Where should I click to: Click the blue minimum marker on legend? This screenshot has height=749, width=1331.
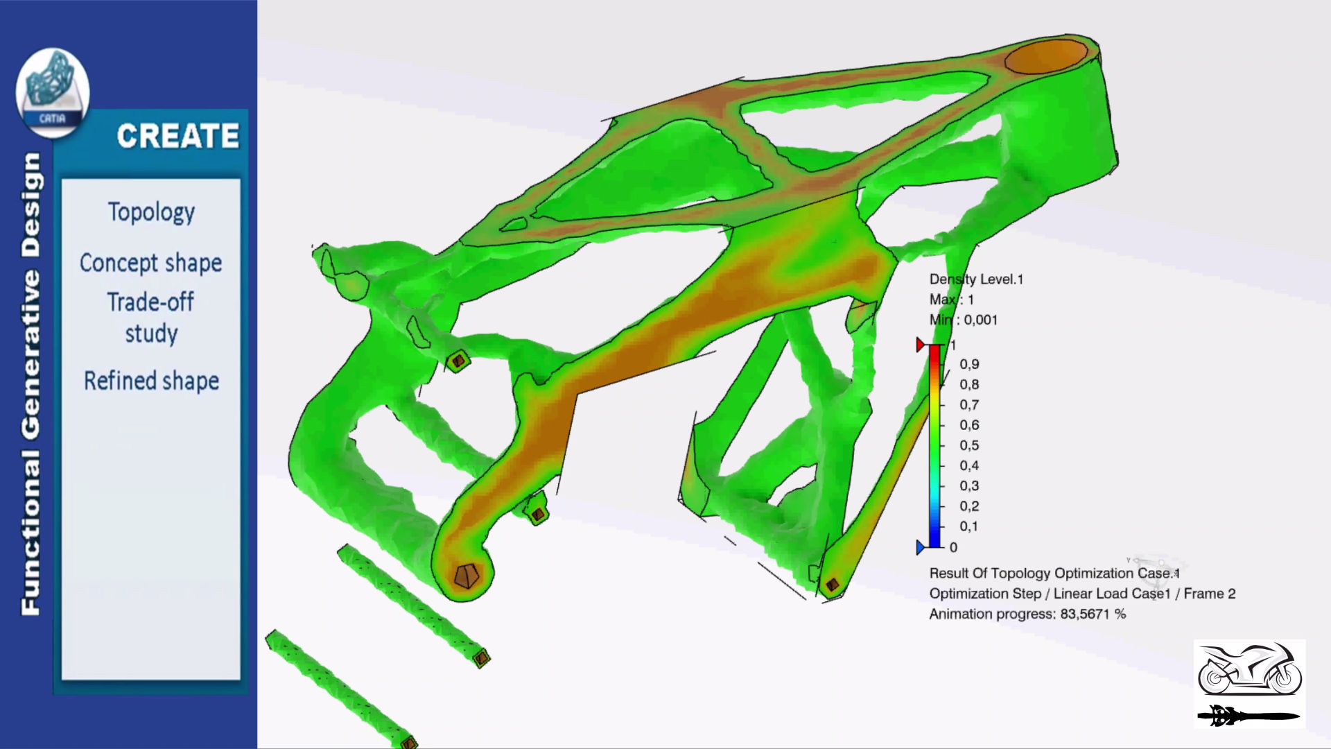click(921, 547)
